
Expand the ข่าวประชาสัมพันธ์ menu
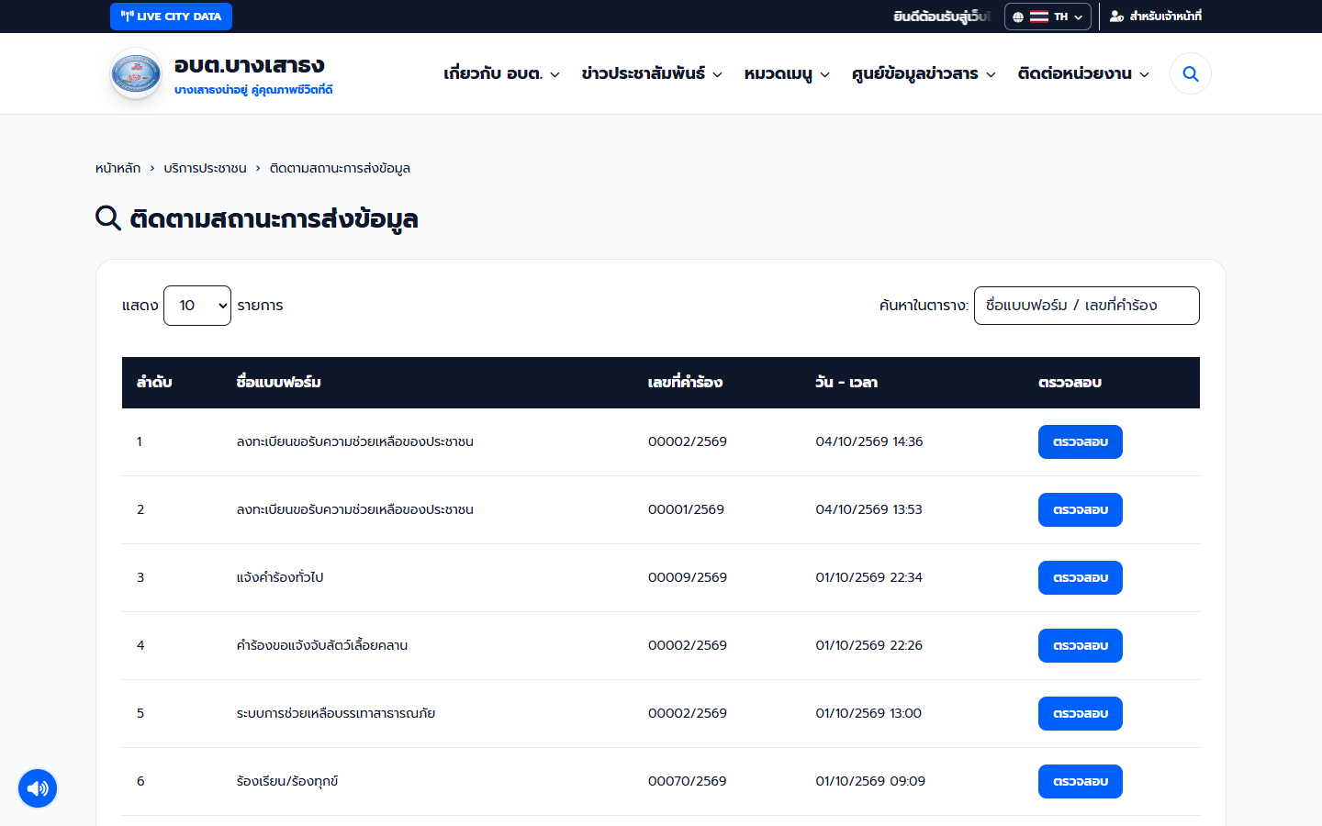[652, 73]
